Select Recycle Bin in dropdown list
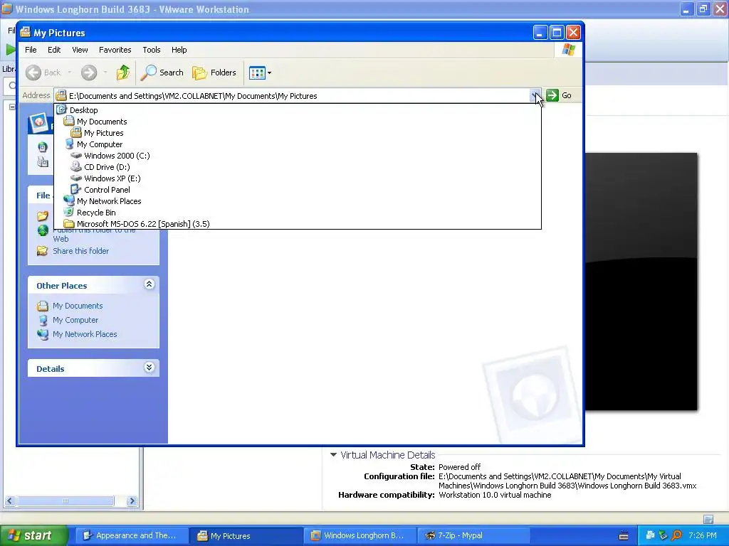This screenshot has height=546, width=729. [x=298, y=213]
